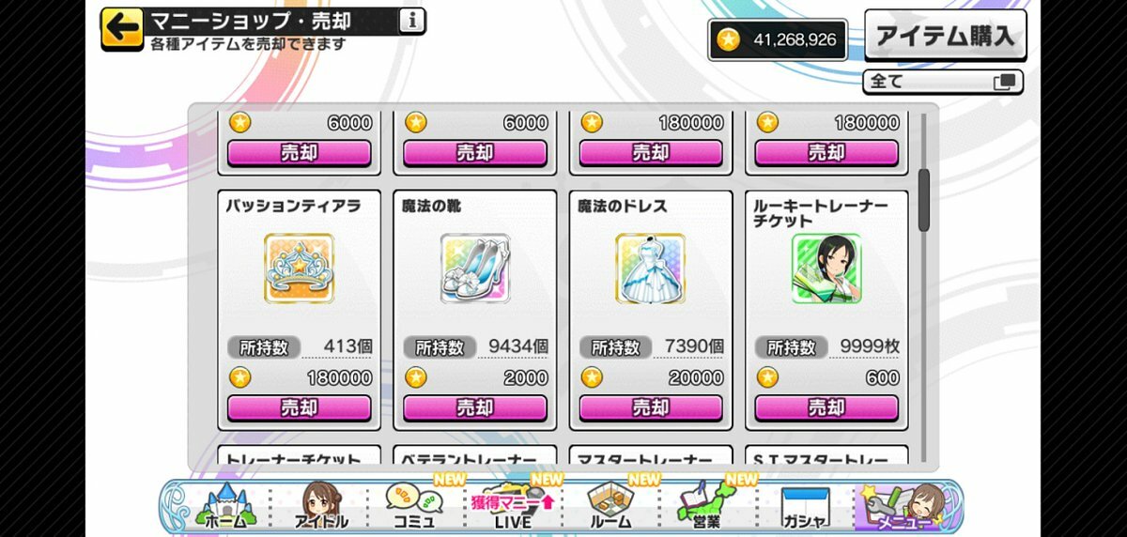Sell 魔法の靴 with its 売却 button
The image size is (1127, 537).
tap(474, 408)
